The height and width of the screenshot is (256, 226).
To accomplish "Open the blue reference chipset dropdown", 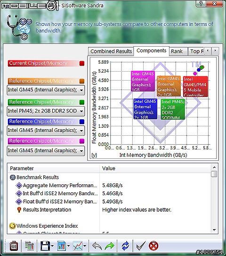I will [46, 131].
